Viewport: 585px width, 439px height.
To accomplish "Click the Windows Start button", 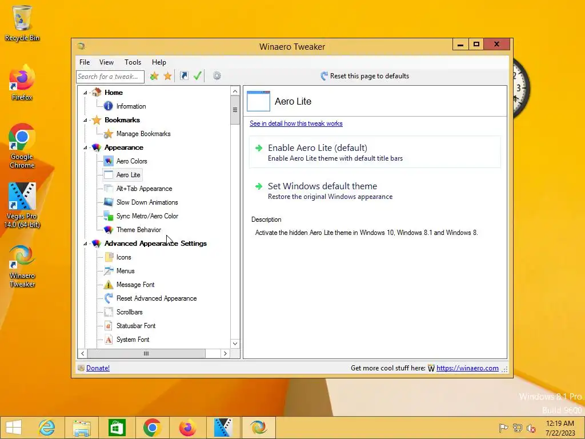I will coord(14,428).
